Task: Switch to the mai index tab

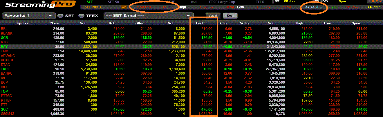Action: tap(194, 2)
